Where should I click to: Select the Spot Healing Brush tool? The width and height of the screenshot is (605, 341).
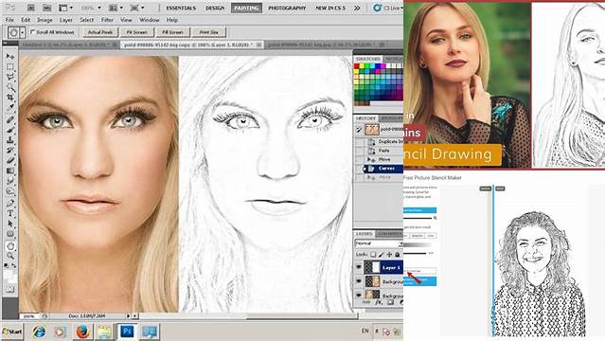10,119
